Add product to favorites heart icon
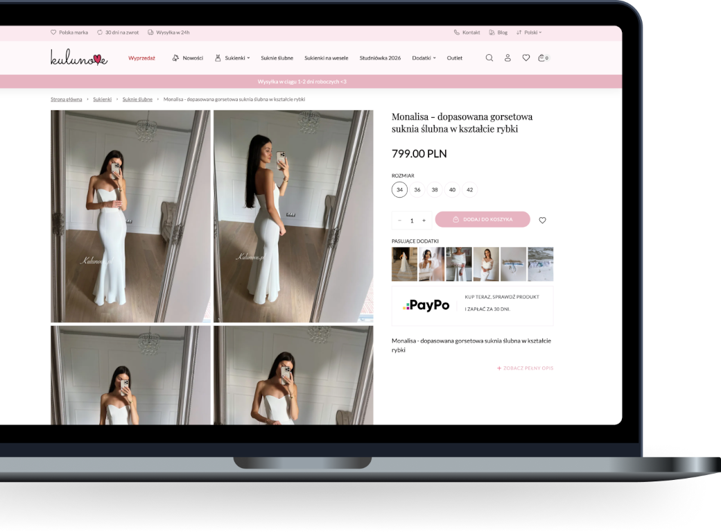 543,221
